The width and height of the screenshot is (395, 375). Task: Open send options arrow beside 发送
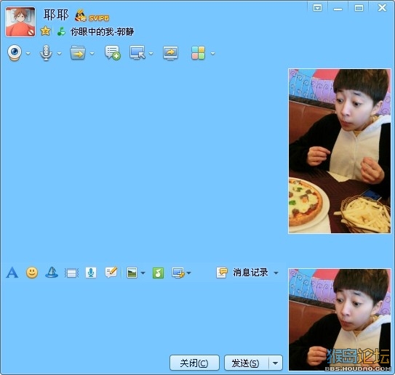tap(276, 363)
